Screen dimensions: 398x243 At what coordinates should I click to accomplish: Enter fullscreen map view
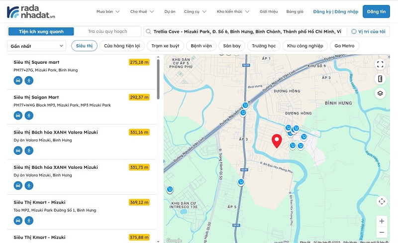click(380, 64)
